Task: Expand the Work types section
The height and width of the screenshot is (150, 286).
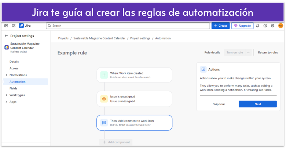Action: pyautogui.click(x=6, y=95)
